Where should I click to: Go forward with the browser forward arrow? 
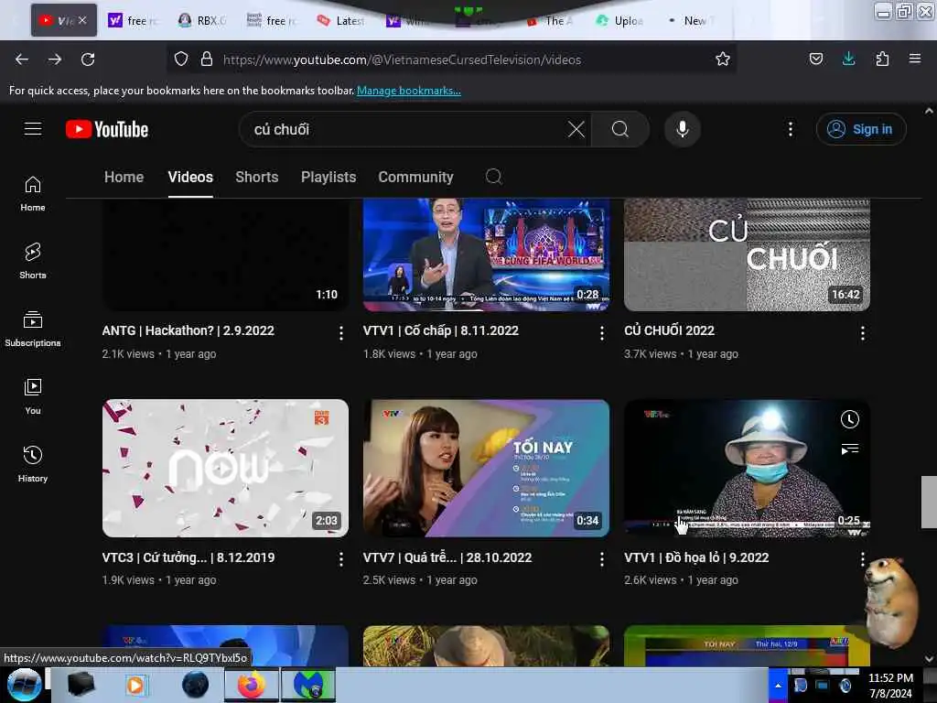[x=55, y=59]
